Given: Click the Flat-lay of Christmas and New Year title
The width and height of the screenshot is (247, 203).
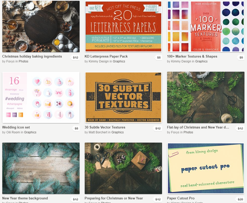Looking at the screenshot, I should pyautogui.click(x=198, y=127).
